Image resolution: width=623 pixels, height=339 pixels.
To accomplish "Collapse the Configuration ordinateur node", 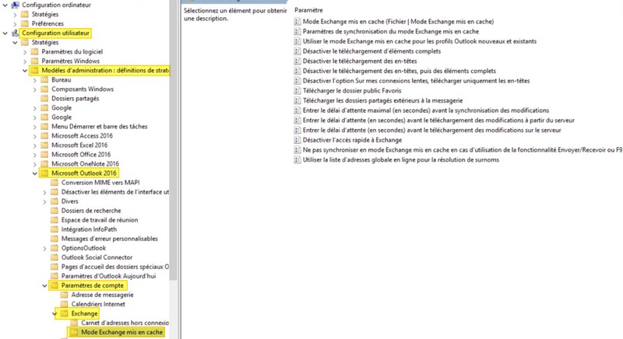I will point(5,5).
